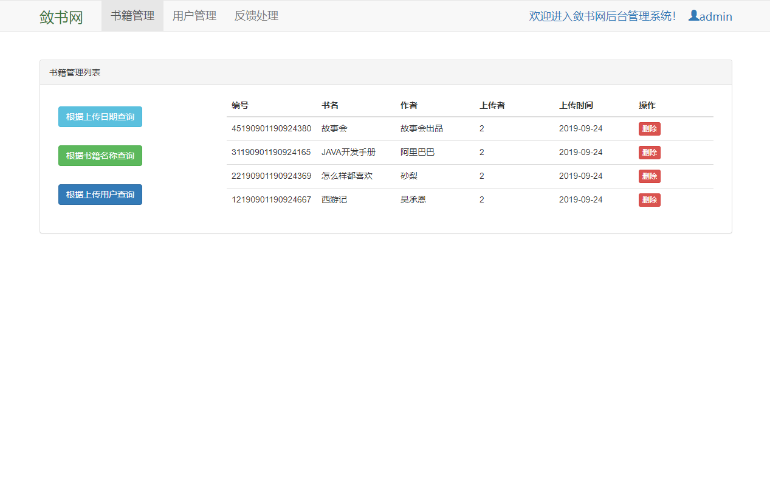Delete the book 怎么样都喜欢

pos(649,176)
